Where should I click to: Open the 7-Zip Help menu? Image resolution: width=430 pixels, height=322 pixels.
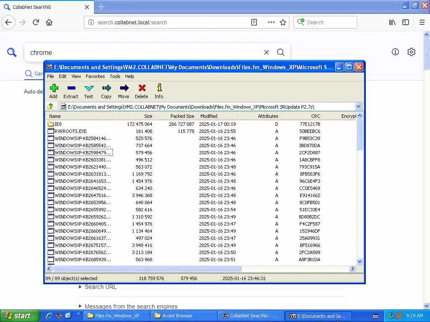(x=129, y=76)
